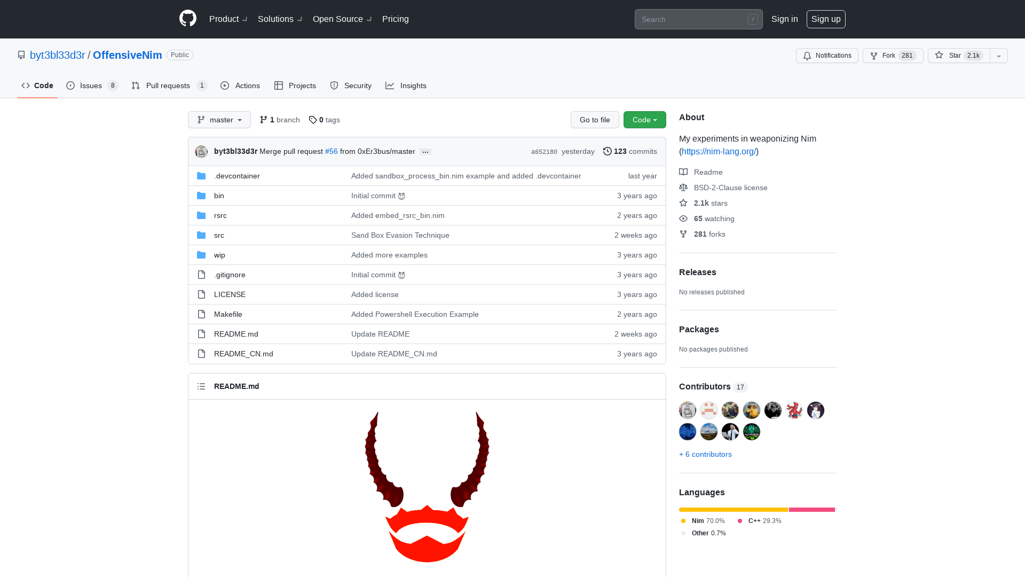Click the Makefile file icon
The image size is (1025, 577).
point(201,314)
